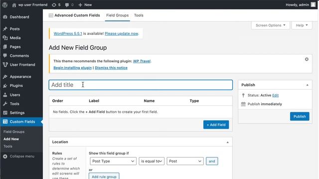The width and height of the screenshot is (319, 179).
Task: Click the 'and' rule button
Action: (212, 161)
